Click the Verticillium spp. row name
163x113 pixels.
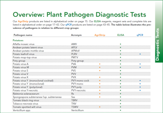click(x=22, y=110)
